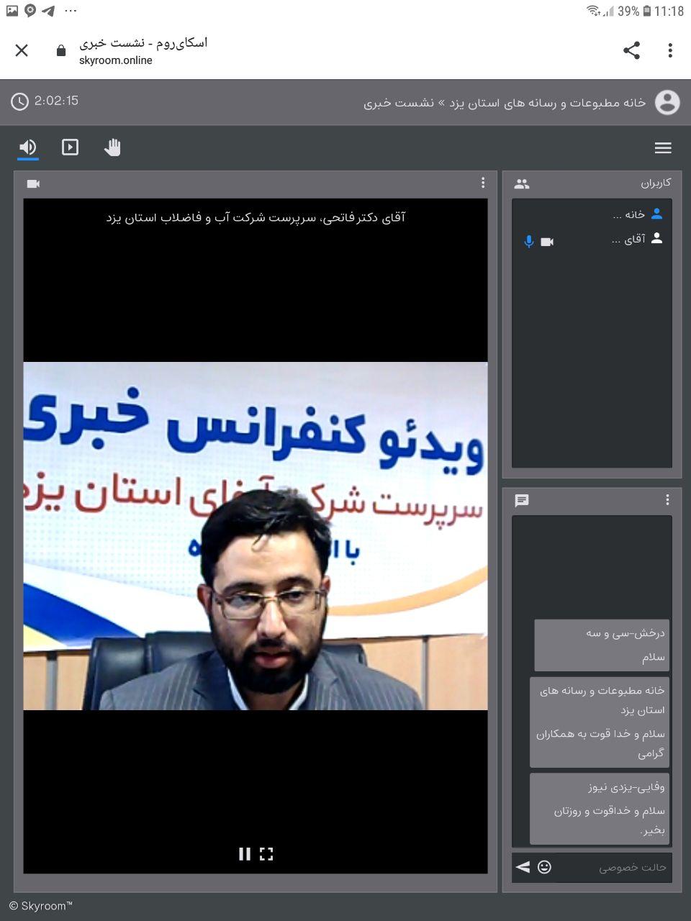The height and width of the screenshot is (921, 691).
Task: Tap the secure padlock icon
Action: (61, 50)
